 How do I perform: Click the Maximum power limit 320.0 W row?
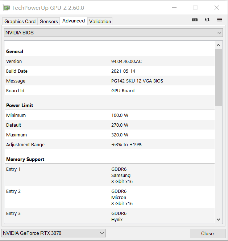coord(109,135)
